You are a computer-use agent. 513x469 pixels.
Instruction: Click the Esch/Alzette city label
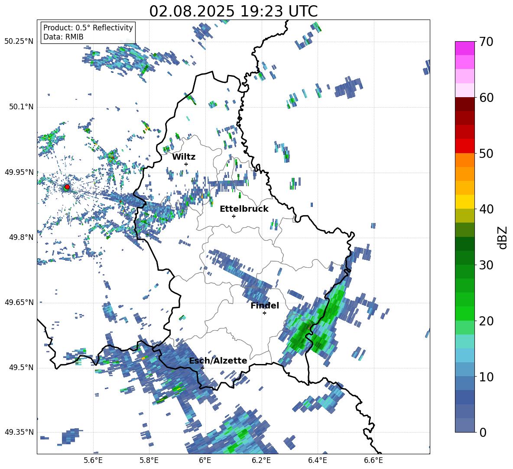coord(218,361)
